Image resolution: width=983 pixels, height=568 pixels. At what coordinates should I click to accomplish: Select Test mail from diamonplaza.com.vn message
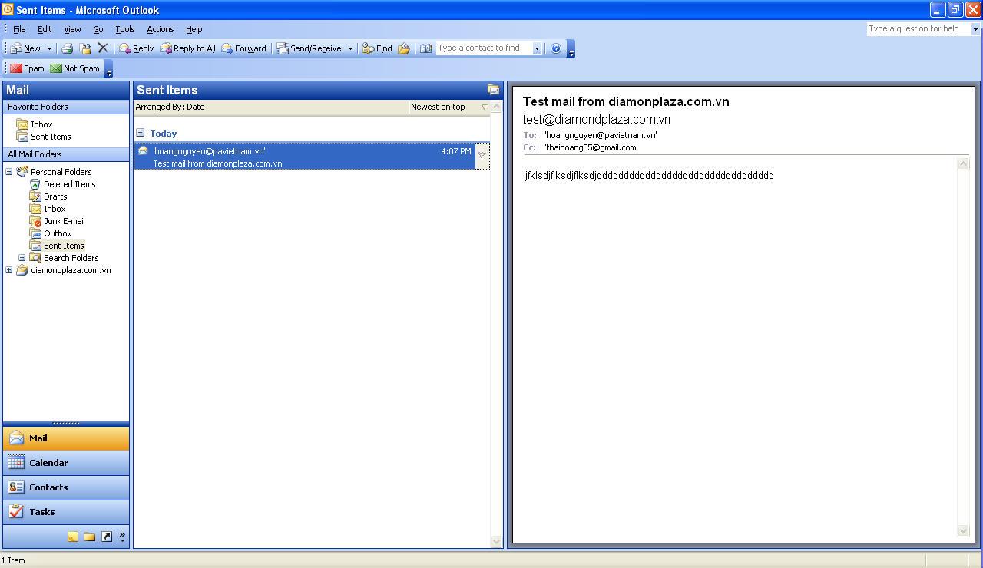point(312,156)
